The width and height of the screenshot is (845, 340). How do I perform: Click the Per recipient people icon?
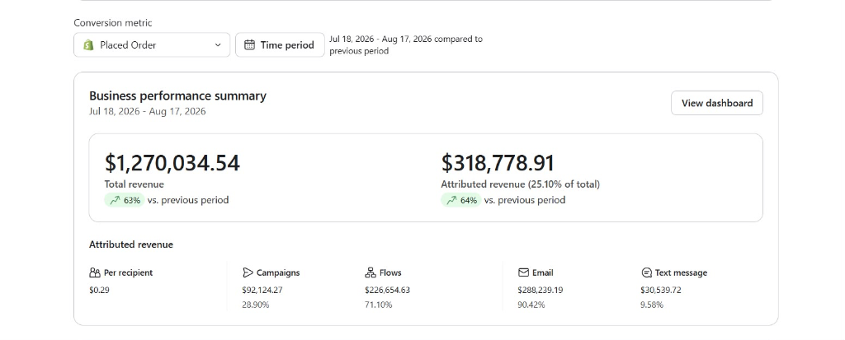(95, 272)
